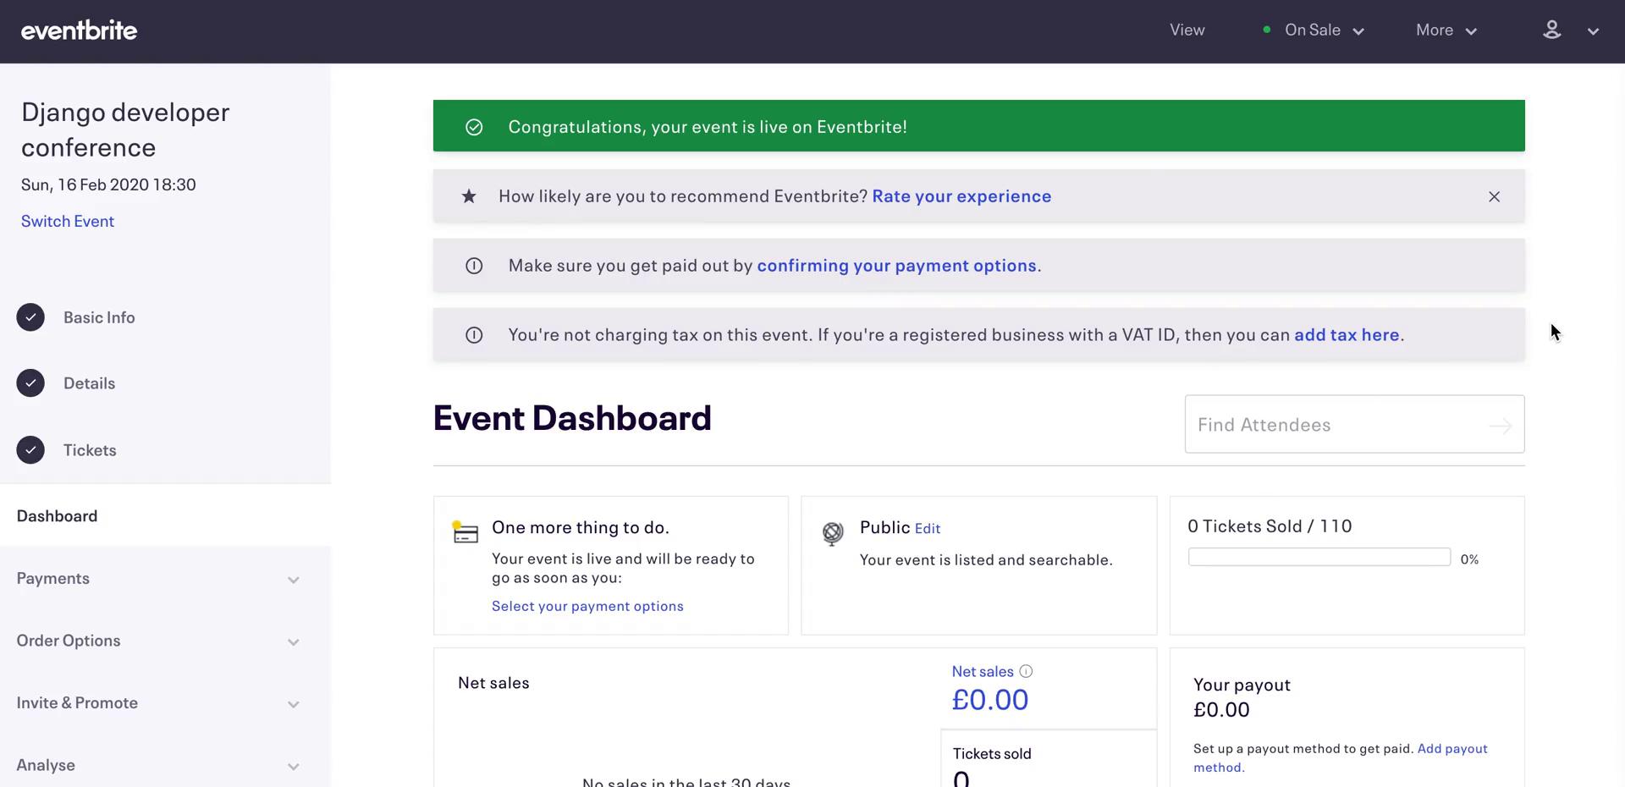Click info icon beside VAT tax notice
Viewport: 1625px width, 787px height.
click(x=474, y=335)
